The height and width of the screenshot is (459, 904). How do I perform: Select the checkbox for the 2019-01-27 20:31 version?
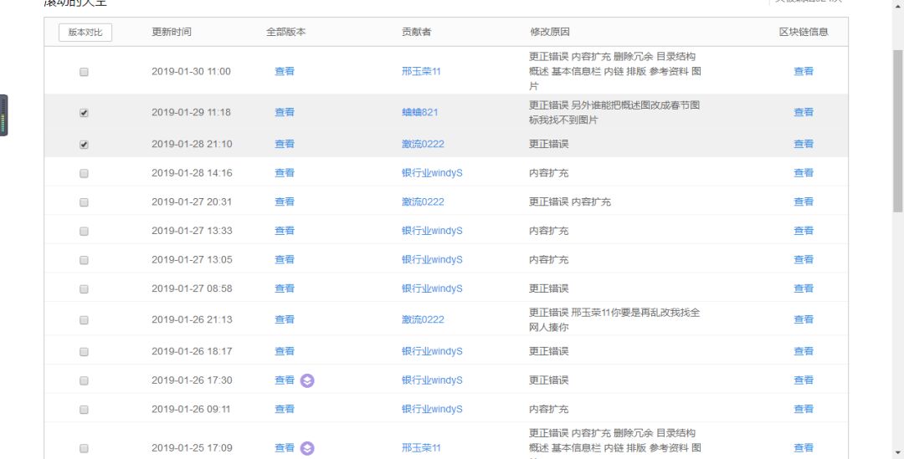[x=85, y=202]
